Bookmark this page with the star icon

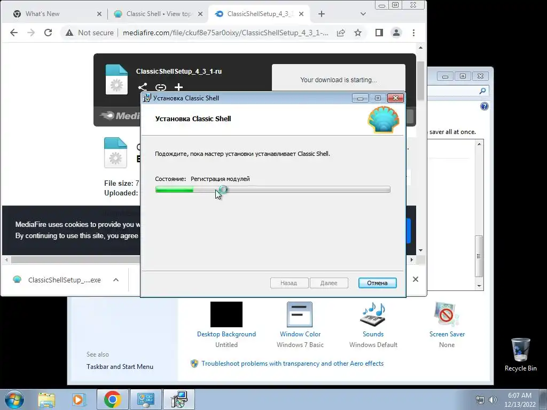coord(357,33)
